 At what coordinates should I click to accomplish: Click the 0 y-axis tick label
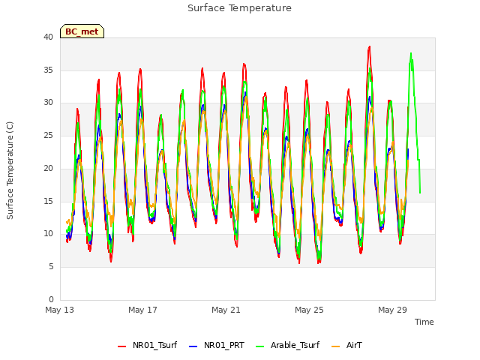click(x=51, y=299)
